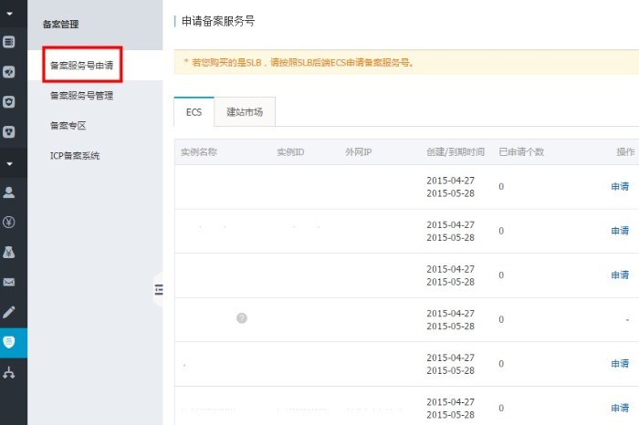This screenshot has width=639, height=425.
Task: Collapse the second sidebar section arrow above user icon
Action: point(10,164)
